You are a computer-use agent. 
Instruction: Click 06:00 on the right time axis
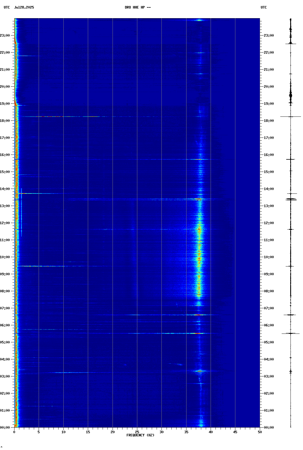(269, 325)
